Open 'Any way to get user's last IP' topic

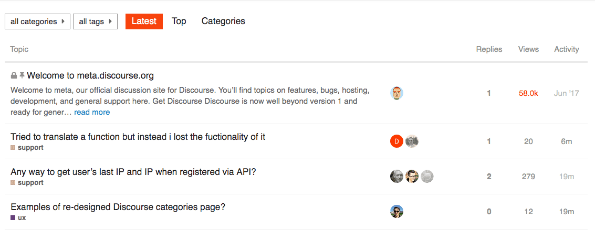tap(133, 172)
